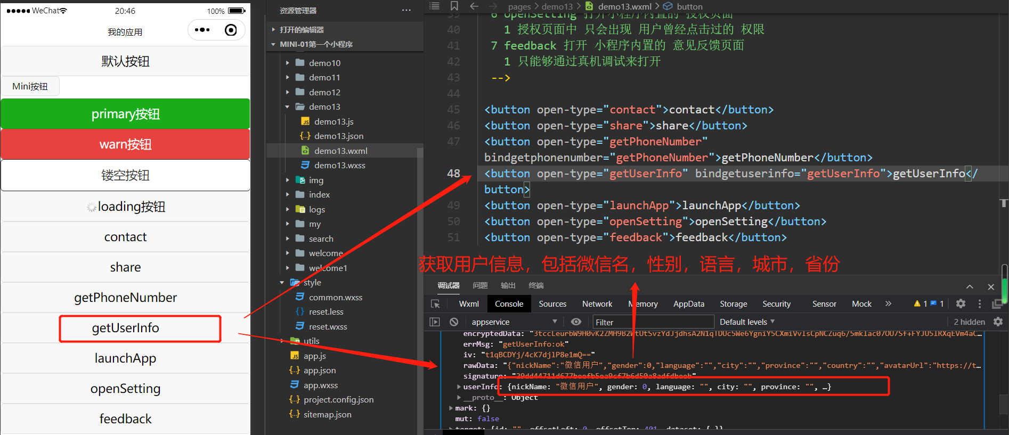The image size is (1009, 435).
Task: Switch to the AppData tab
Action: (689, 303)
